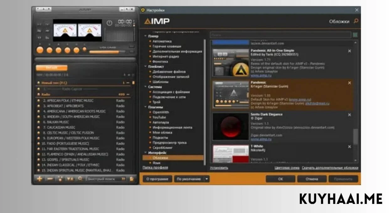Click the left VU meter display
The width and height of the screenshot is (392, 213).
[x=65, y=31]
